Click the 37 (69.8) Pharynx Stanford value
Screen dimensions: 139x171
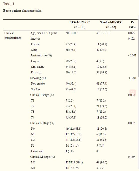pos(102,72)
